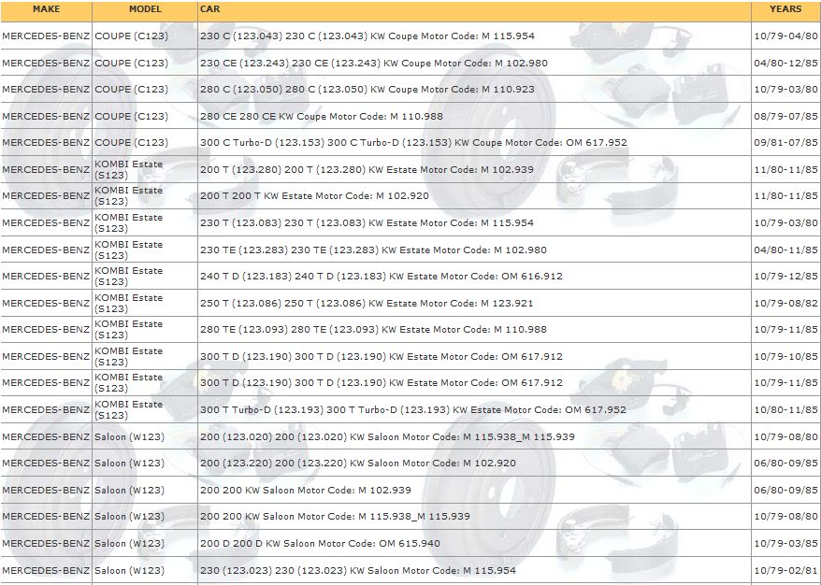821x585 pixels.
Task: Click KOMBI Estate (S123) in 240 T D row
Action: [129, 277]
